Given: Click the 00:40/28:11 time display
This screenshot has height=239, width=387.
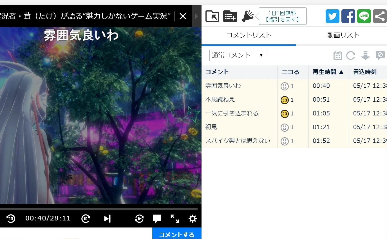Looking at the screenshot, I should 48,218.
